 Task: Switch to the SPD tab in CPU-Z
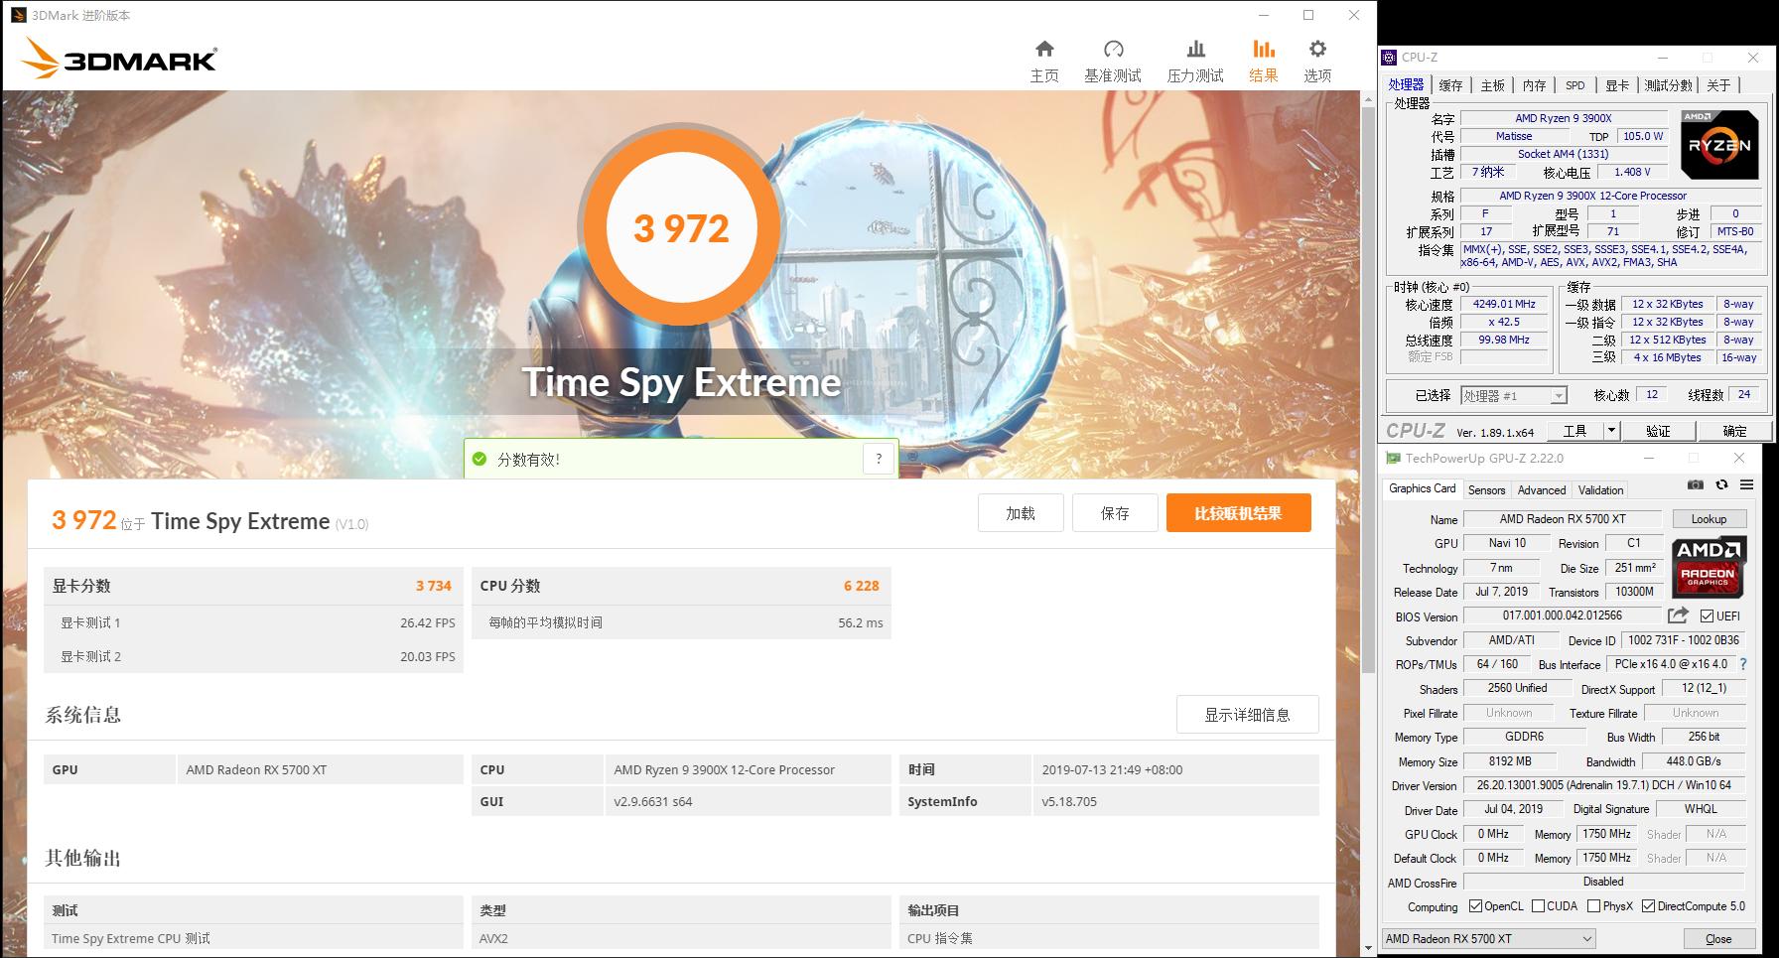(x=1574, y=85)
